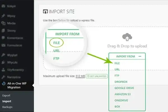Open the Backups submenu item
Image resolution: width=168 pixels, height=112 pixels.
[7, 107]
